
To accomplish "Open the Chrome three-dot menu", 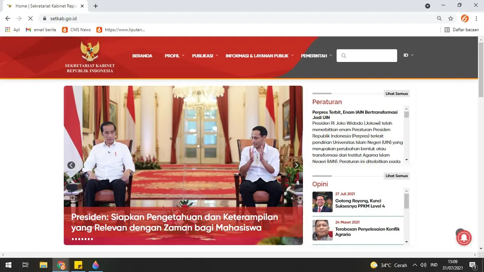I will point(476,18).
